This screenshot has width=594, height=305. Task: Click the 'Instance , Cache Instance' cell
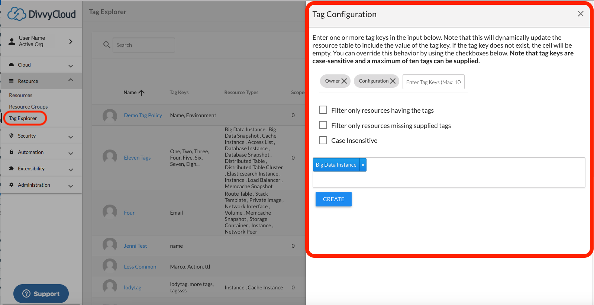(254, 288)
